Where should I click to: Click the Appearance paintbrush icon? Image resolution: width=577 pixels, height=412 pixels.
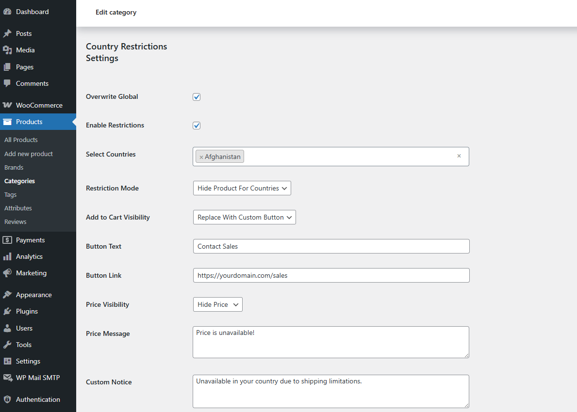tap(7, 295)
